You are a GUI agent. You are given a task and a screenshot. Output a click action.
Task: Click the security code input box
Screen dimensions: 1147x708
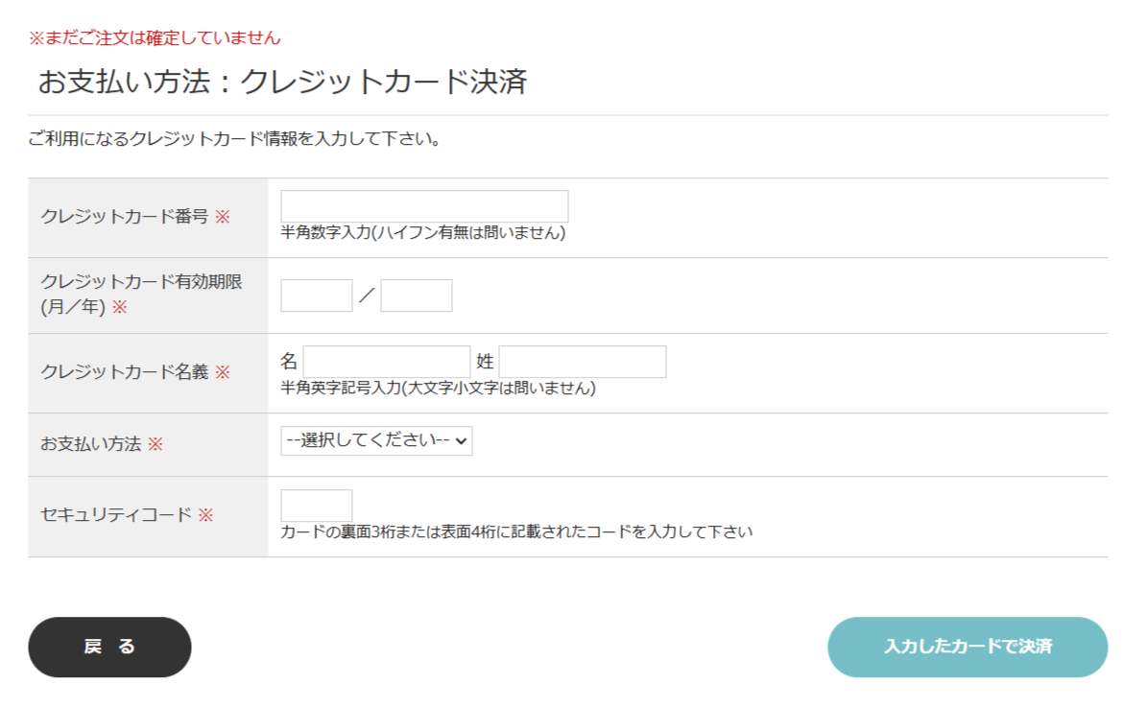(x=316, y=506)
